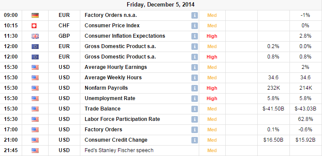Screen dimensions: 322x156
Task: Select the Friday, December 5, 2014 header
Action: pos(161,4)
